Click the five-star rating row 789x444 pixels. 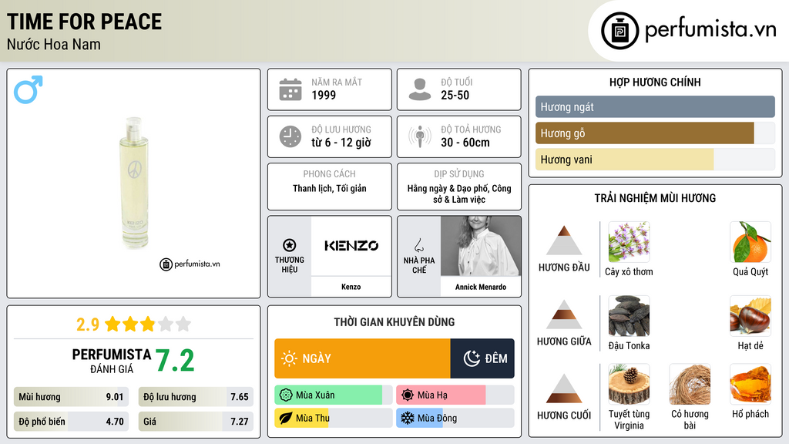tap(148, 324)
